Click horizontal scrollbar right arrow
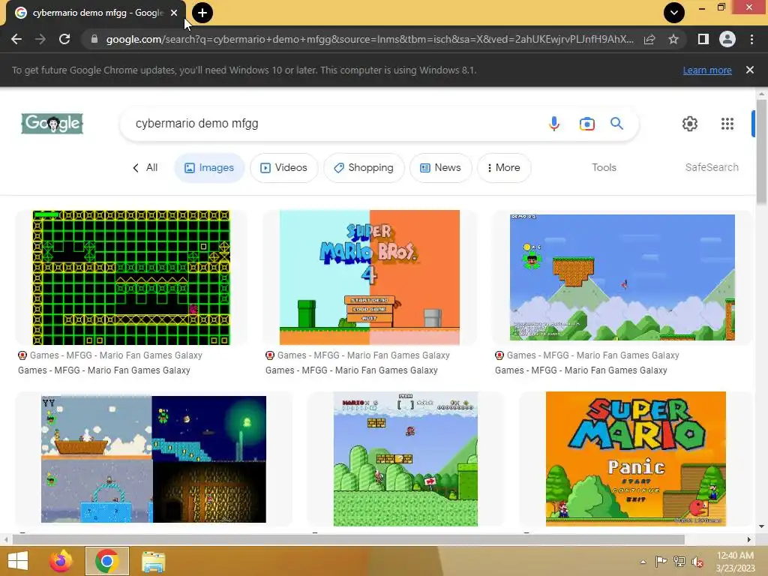Image resolution: width=768 pixels, height=576 pixels. point(749,540)
